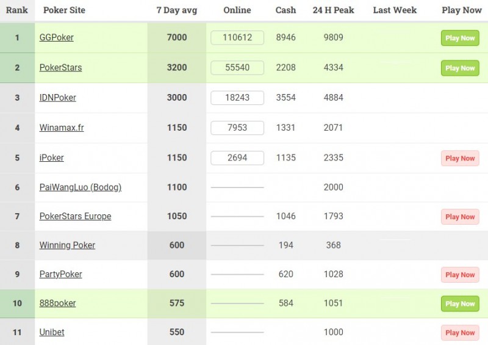Click the Cash column header
The height and width of the screenshot is (345, 488).
(285, 10)
